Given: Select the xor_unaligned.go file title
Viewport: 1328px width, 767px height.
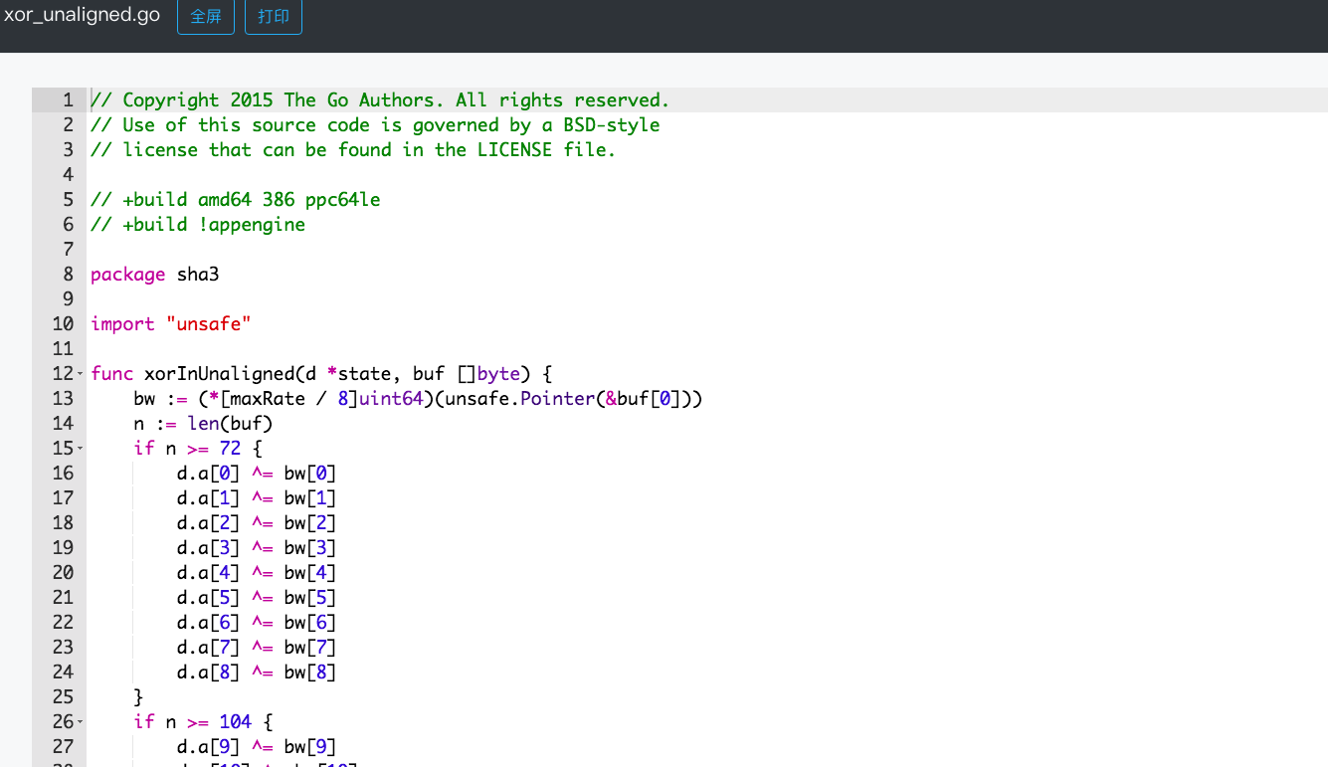Looking at the screenshot, I should coord(82,15).
